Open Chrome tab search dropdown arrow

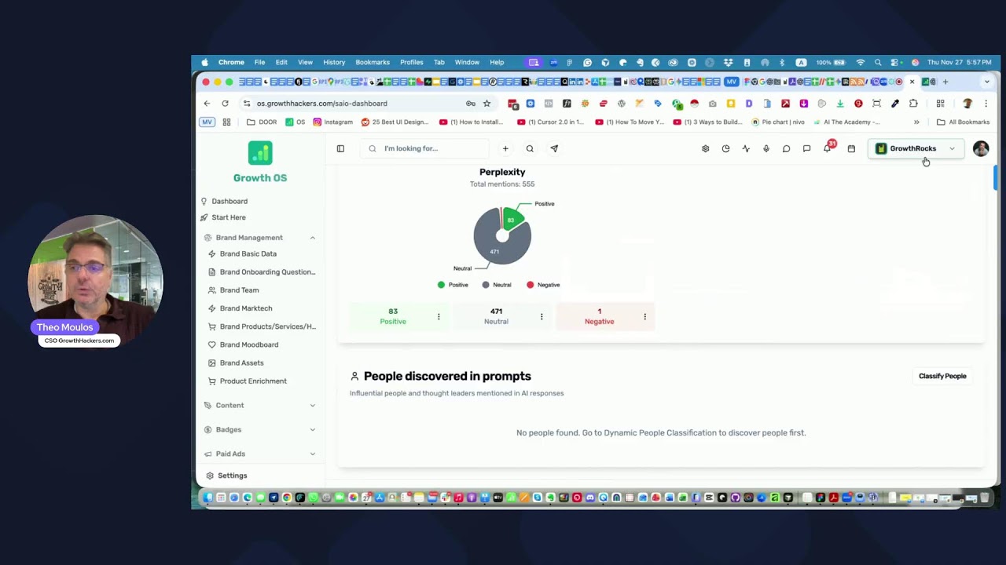(x=987, y=82)
